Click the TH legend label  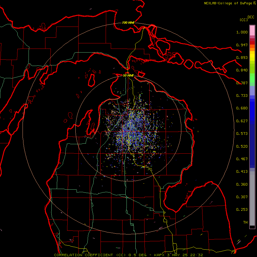click(x=245, y=222)
